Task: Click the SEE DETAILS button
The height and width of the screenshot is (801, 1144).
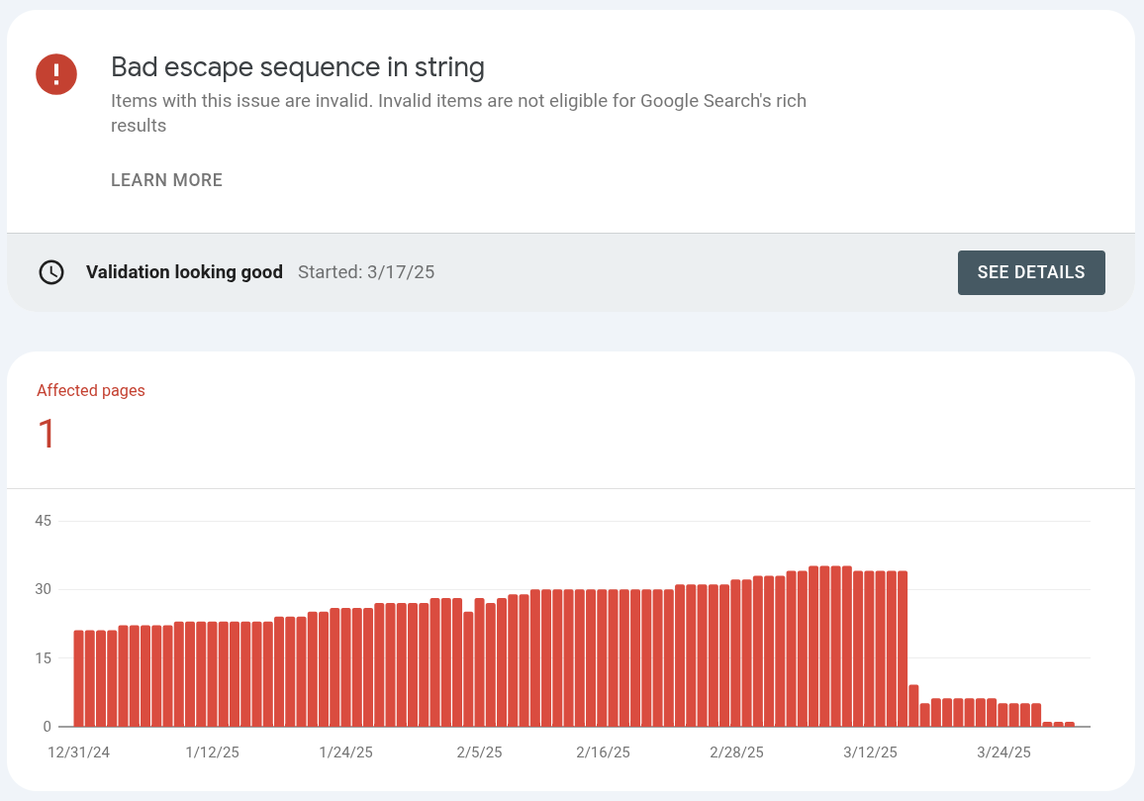Action: (x=1031, y=272)
